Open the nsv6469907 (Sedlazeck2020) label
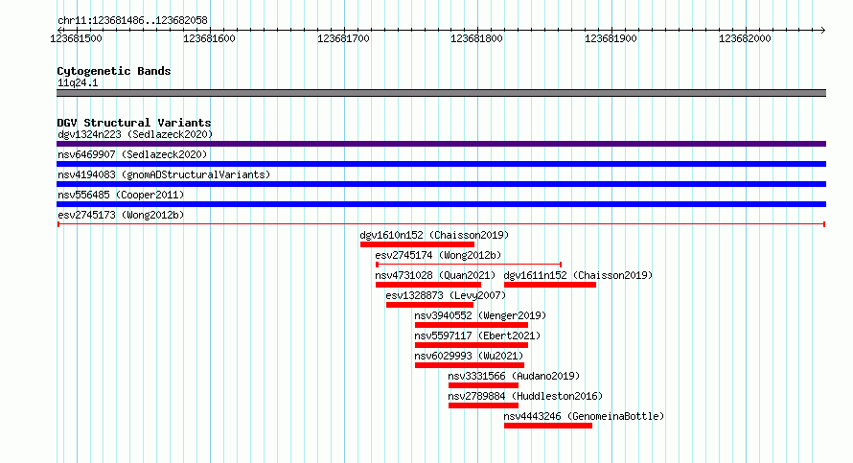Viewport: 853px width, 463px height. (x=132, y=154)
